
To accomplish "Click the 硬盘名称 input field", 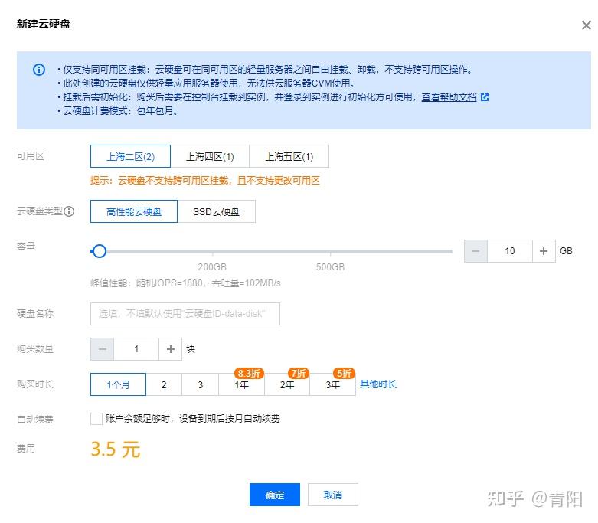I will pos(185,314).
